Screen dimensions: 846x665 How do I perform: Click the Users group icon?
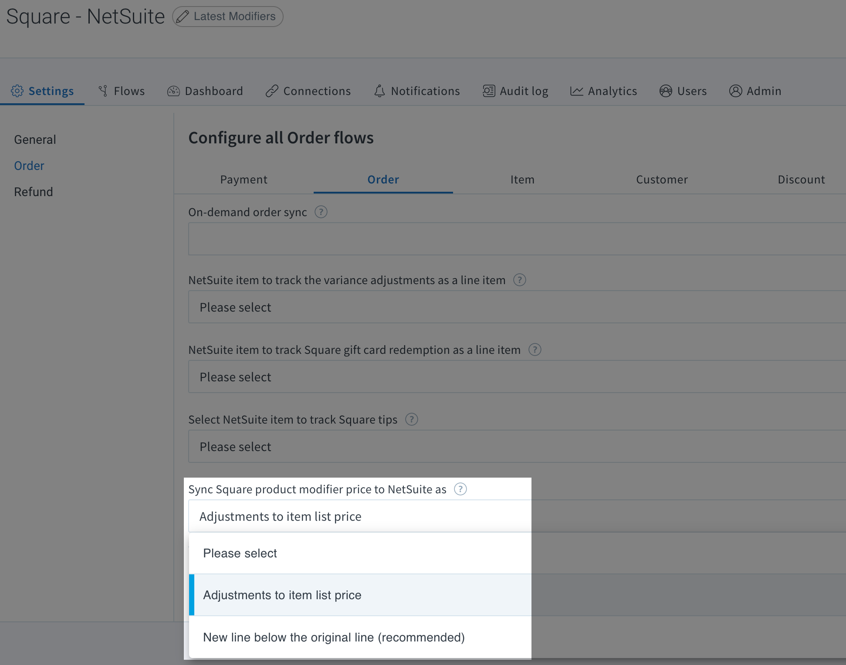click(666, 91)
